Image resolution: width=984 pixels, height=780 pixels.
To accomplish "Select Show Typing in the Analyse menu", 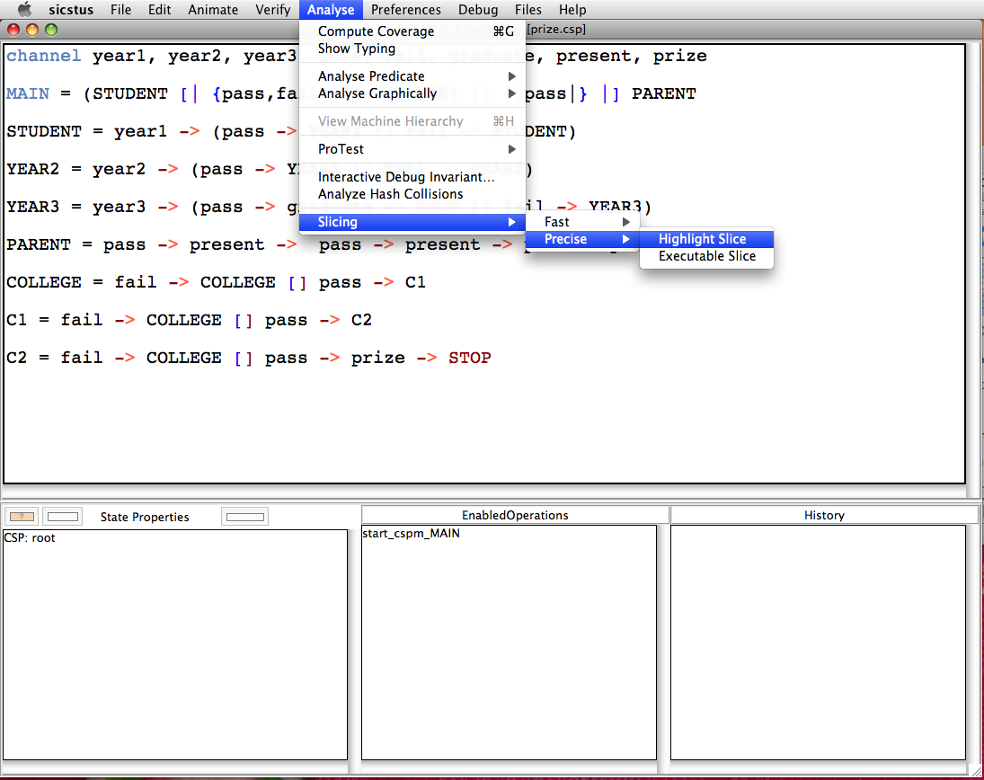I will (356, 49).
